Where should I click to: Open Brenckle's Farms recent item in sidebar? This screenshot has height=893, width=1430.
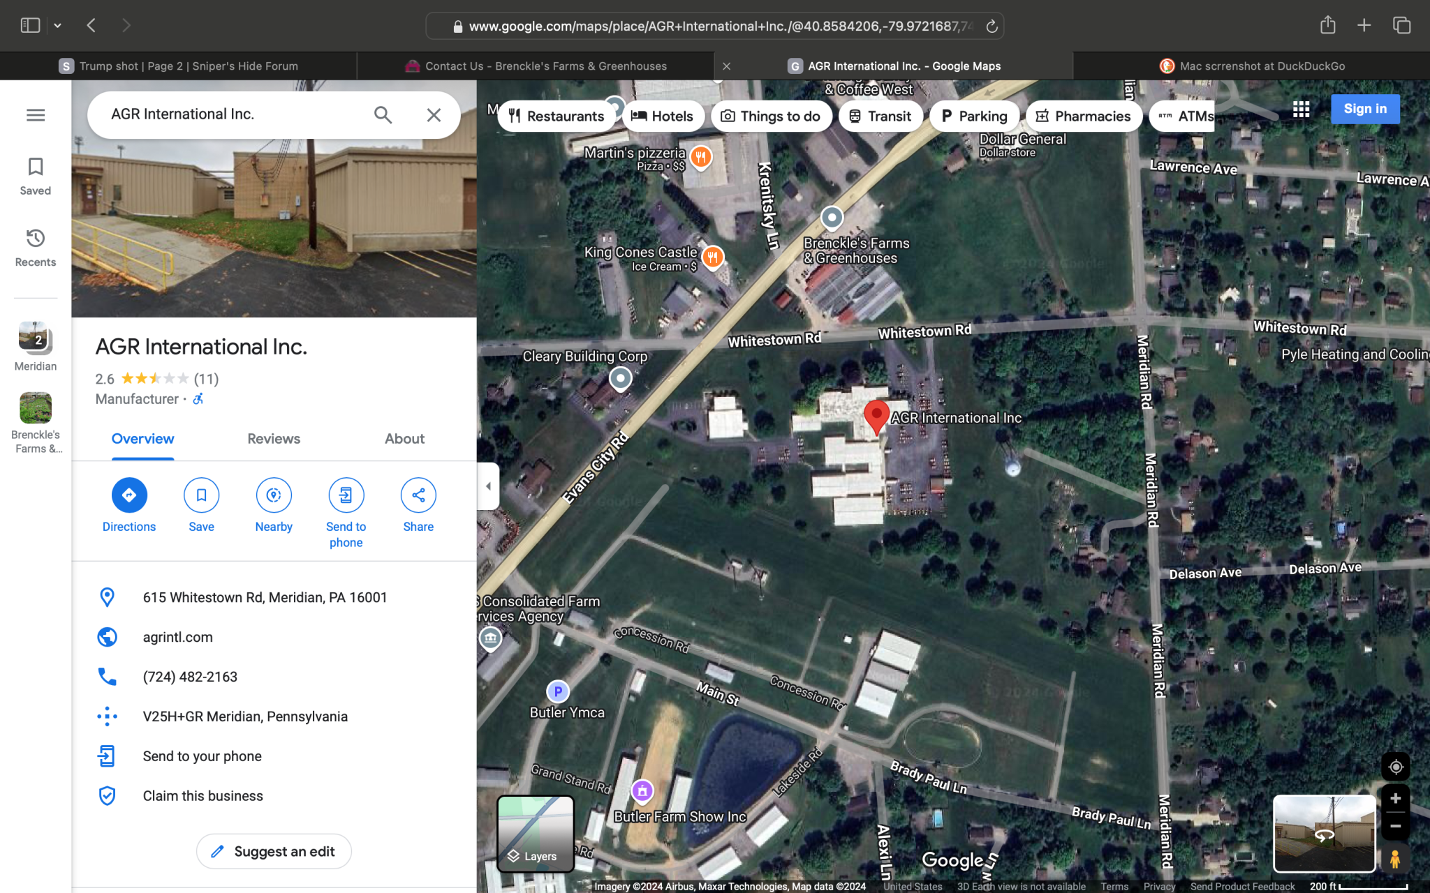coord(36,423)
